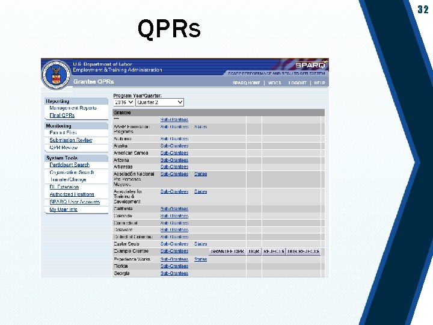Open Sub-Grantees for Example Grantee
Screen dimensions: 433x325
pos(174,251)
